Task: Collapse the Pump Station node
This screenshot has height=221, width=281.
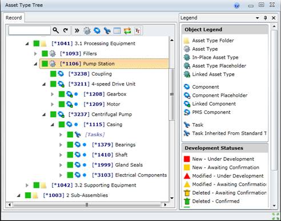Action: 35,64
